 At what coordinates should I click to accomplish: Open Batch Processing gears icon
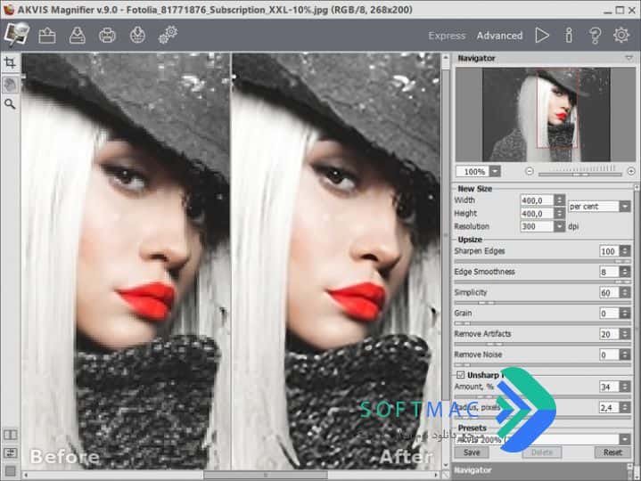[x=168, y=35]
